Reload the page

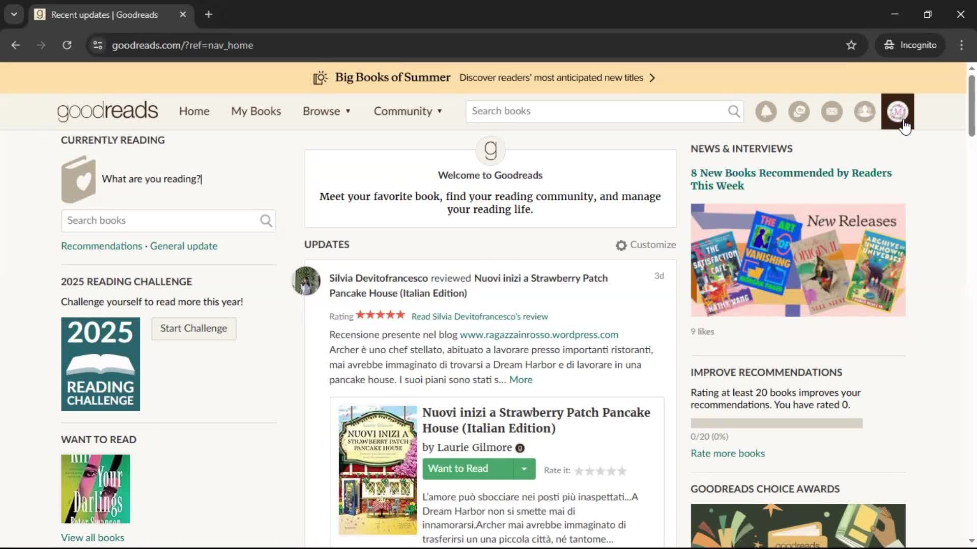coord(67,45)
